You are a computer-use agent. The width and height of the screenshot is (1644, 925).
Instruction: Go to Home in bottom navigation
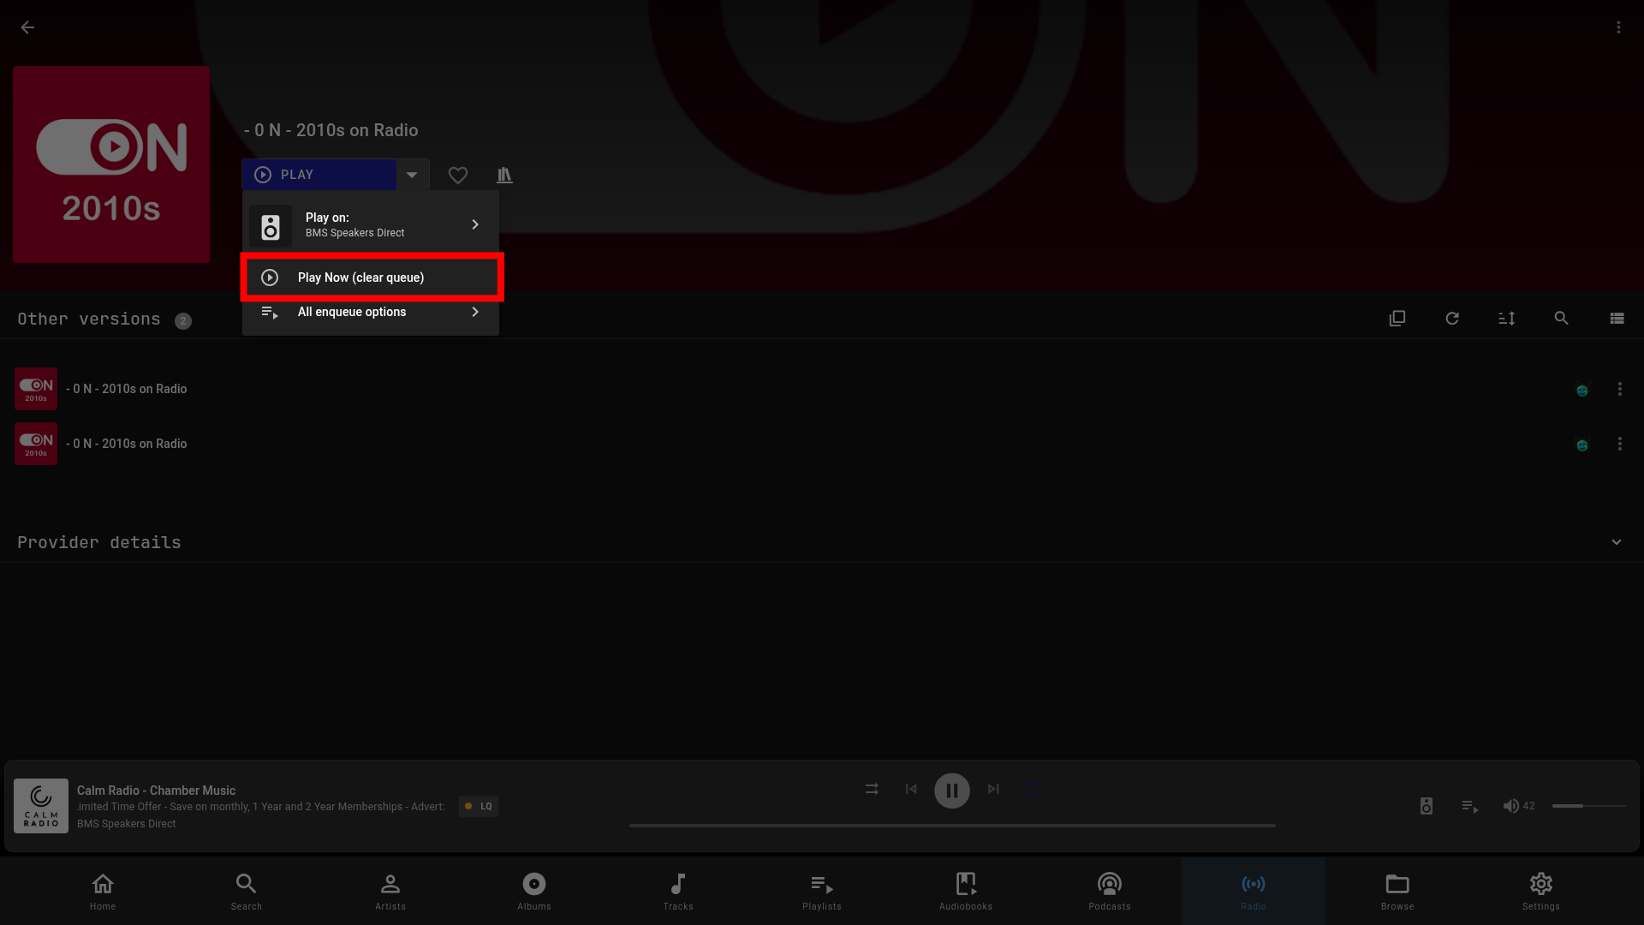click(x=103, y=891)
